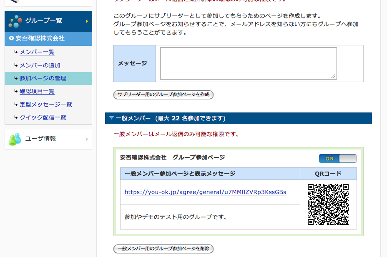Click the メッセージ text area resize handle

334,76
